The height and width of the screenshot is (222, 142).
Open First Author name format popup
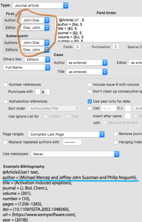click(x=35, y=20)
